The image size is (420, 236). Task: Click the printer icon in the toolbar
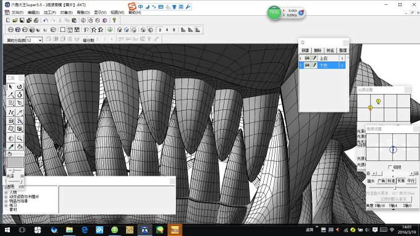click(x=36, y=20)
